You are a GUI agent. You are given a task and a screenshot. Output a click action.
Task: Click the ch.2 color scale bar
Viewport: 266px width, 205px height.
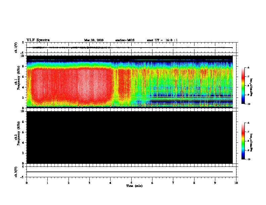(x=243, y=141)
